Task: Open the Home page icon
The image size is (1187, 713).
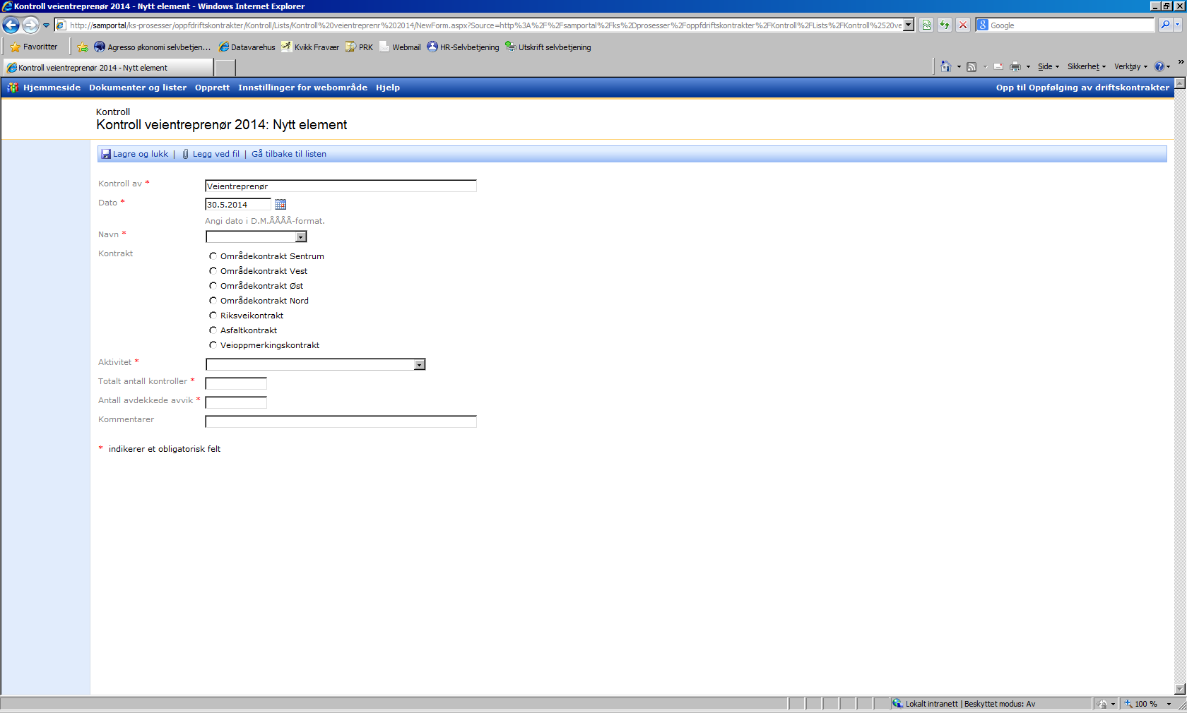Action: tap(946, 66)
